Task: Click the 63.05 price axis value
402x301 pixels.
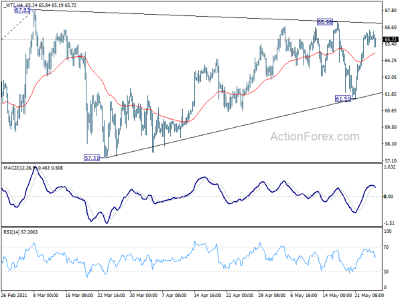Action: point(391,78)
